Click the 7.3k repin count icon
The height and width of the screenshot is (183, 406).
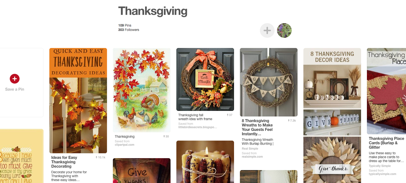click(x=292, y=120)
